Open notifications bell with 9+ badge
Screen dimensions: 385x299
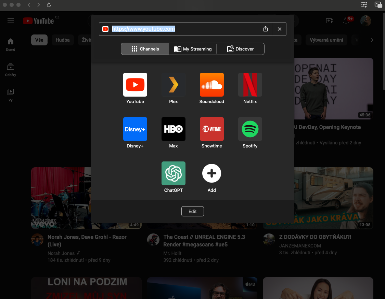pos(346,21)
